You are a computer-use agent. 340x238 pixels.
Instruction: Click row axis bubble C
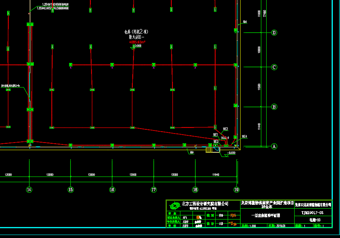[x=274, y=67]
